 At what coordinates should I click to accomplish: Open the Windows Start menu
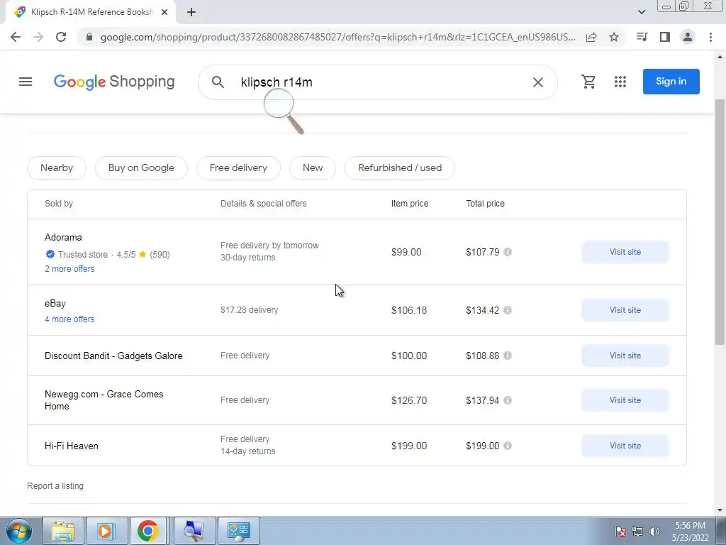19,531
